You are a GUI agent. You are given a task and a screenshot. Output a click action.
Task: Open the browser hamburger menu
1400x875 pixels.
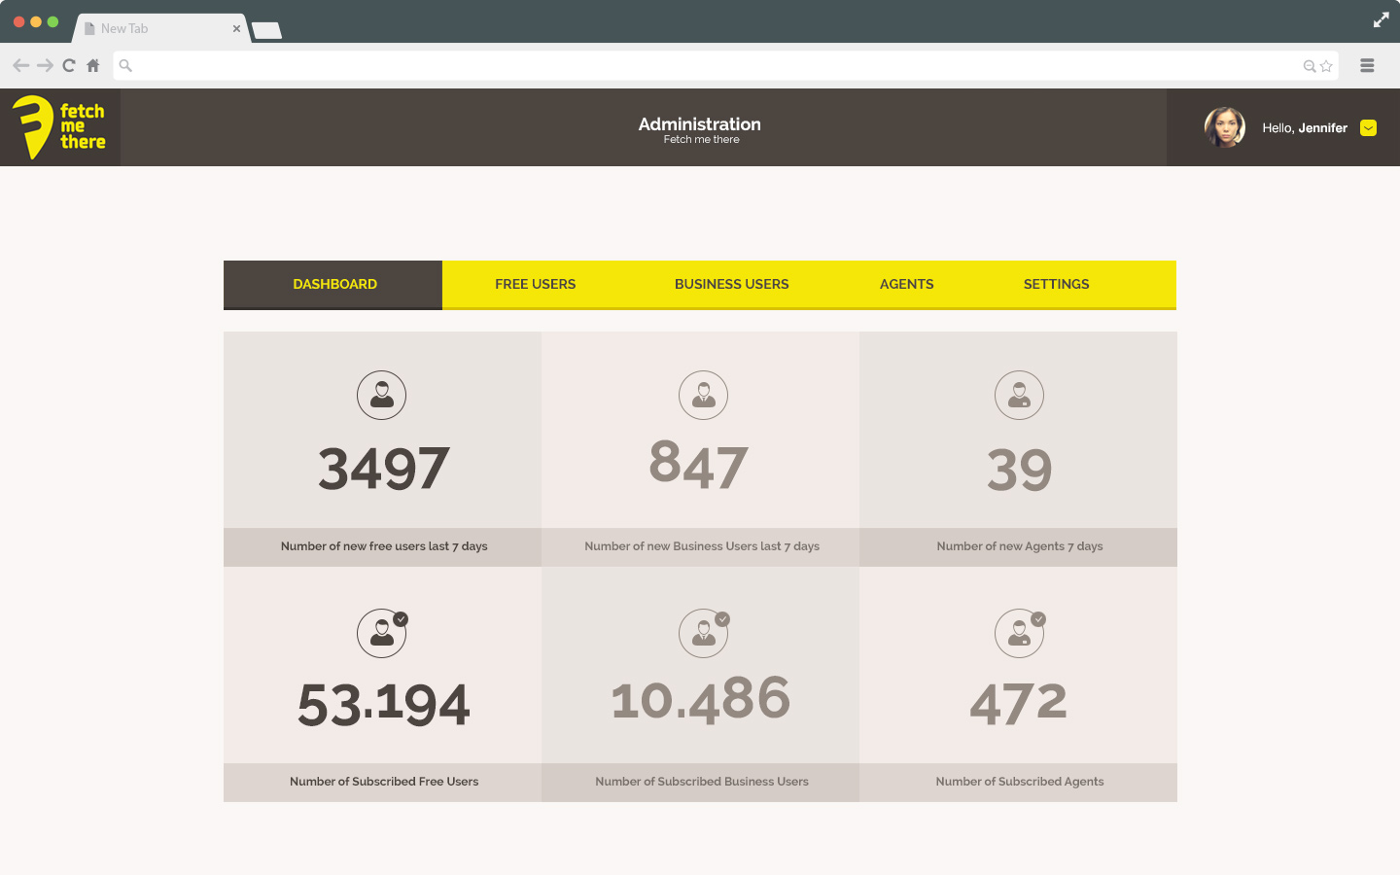[1367, 66]
